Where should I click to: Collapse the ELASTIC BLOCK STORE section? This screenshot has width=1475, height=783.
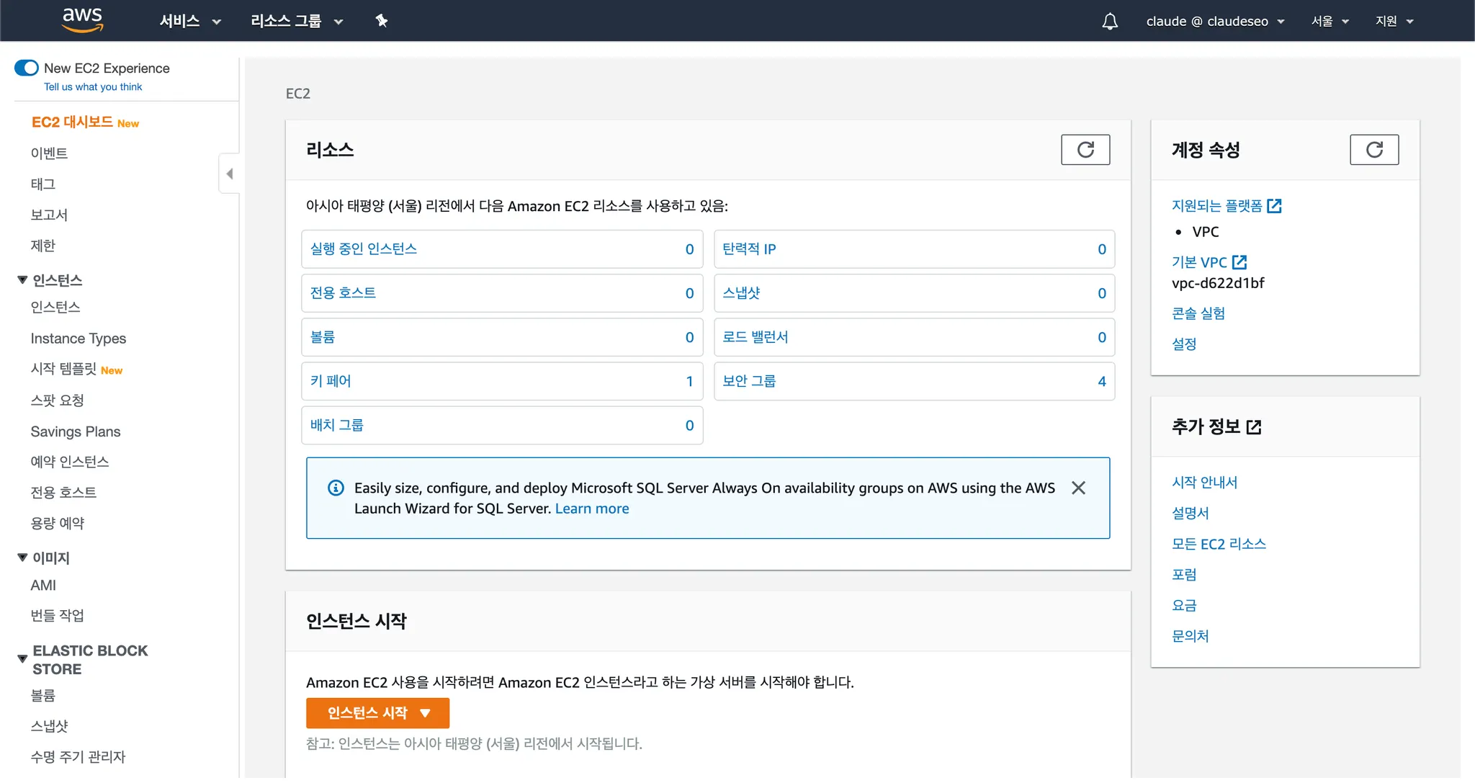22,659
